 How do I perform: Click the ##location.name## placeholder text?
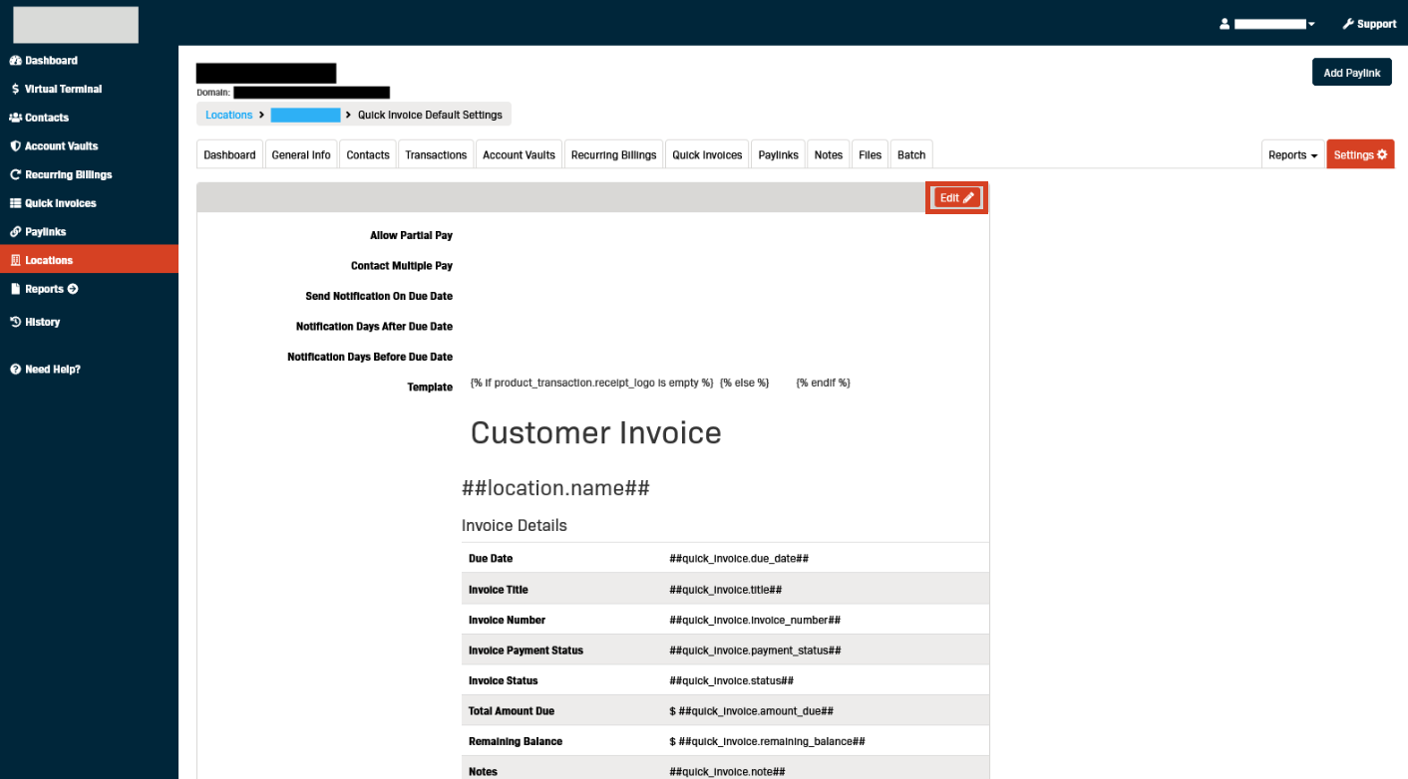click(555, 488)
